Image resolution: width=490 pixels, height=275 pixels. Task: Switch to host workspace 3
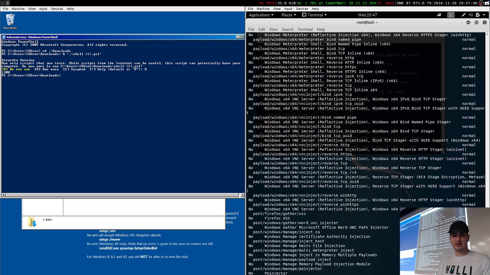coord(7,3)
